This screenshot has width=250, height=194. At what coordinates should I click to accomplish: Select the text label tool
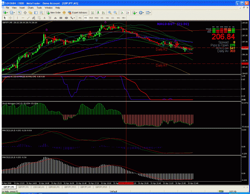tap(50, 18)
